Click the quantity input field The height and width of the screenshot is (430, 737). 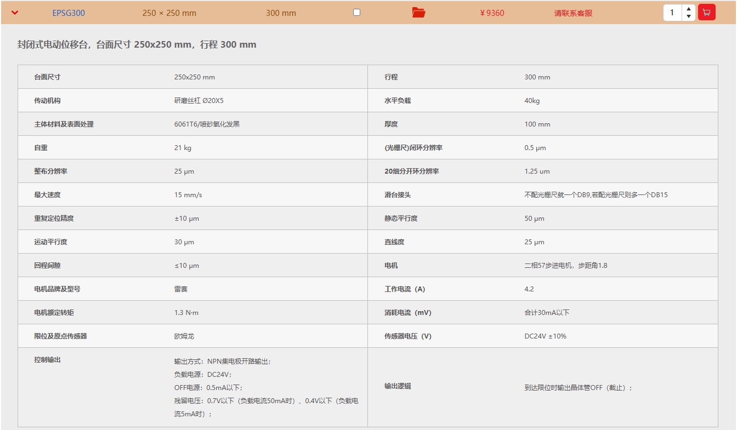[x=672, y=13]
